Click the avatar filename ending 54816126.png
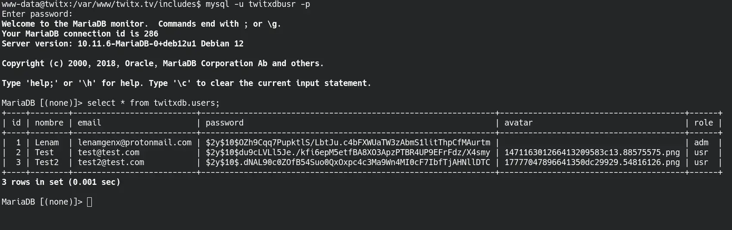This screenshot has width=732, height=230. point(592,162)
